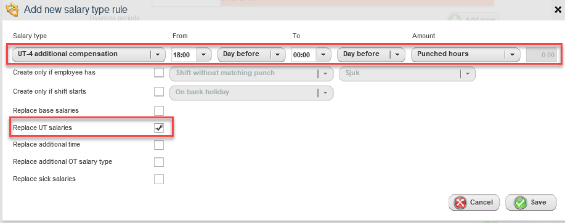The width and height of the screenshot is (565, 223).
Task: Tick the Replace sick salaries checkbox
Action: coord(159,179)
